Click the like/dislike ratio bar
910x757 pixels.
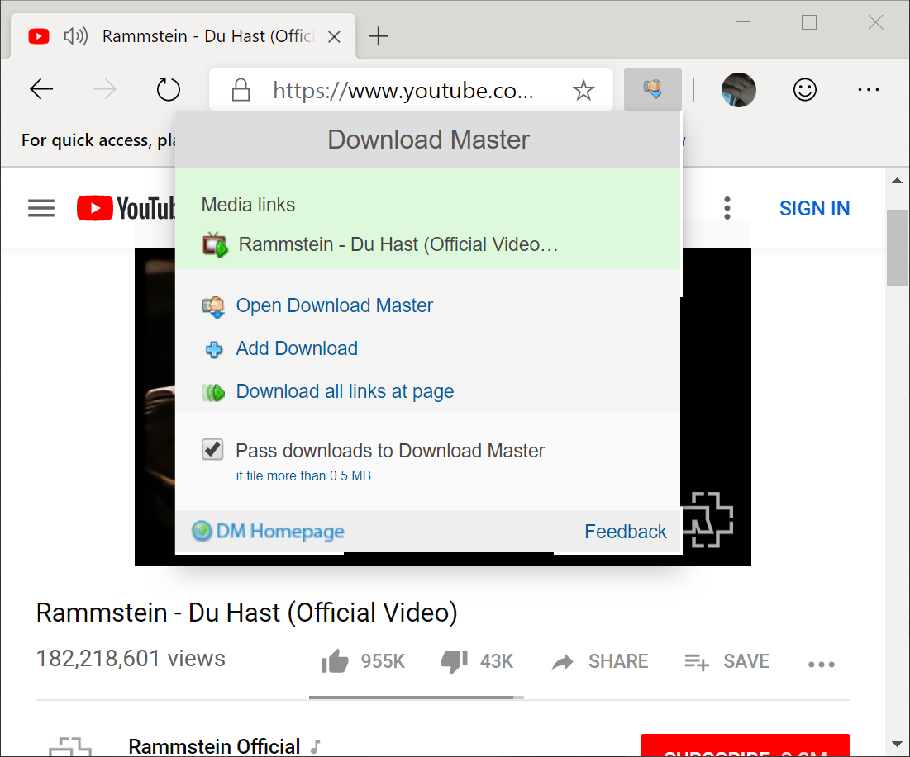click(x=416, y=698)
